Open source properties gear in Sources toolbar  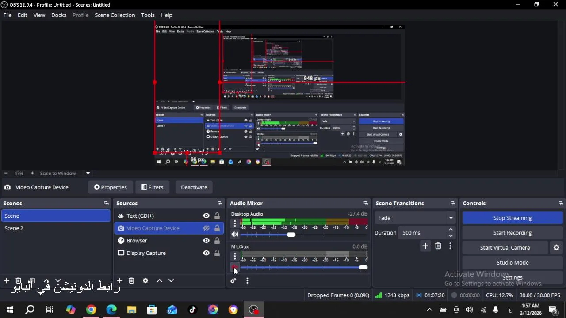pyautogui.click(x=145, y=281)
